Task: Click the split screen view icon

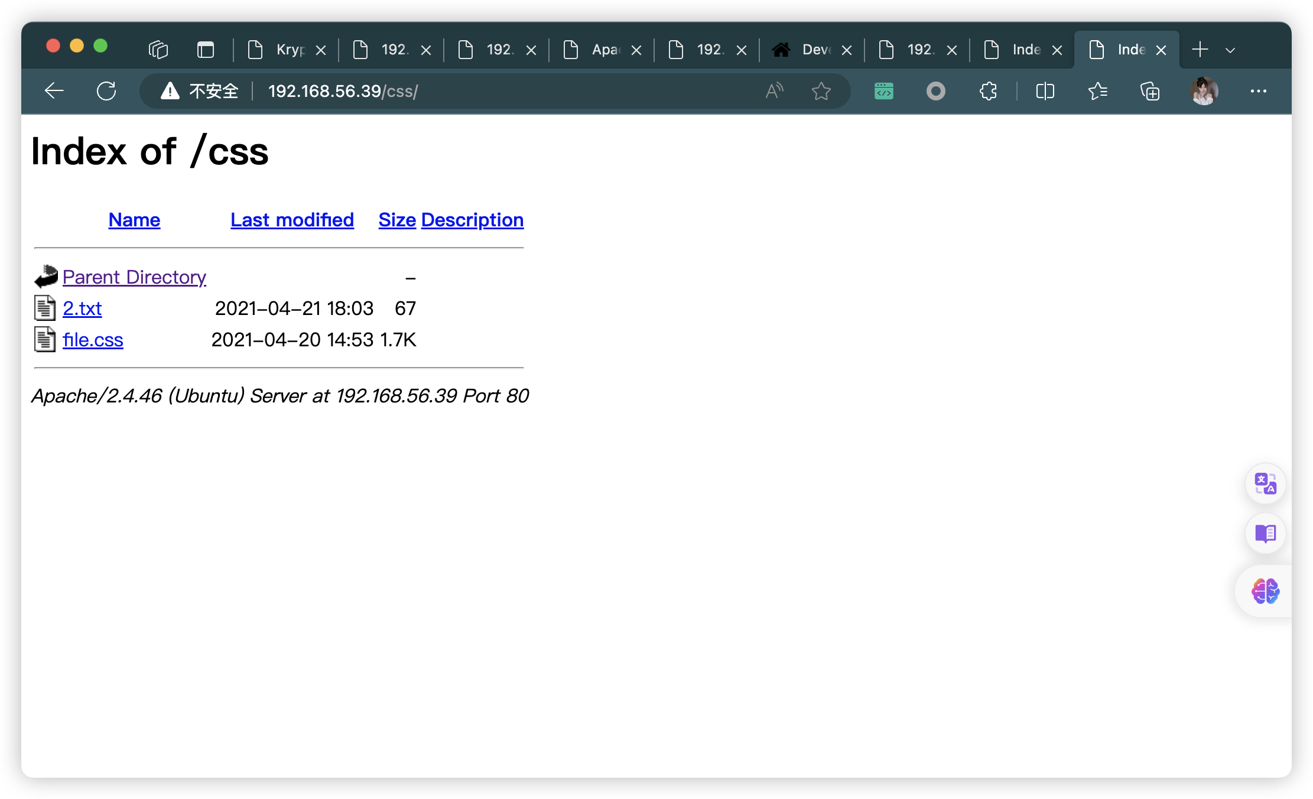Action: [1045, 91]
